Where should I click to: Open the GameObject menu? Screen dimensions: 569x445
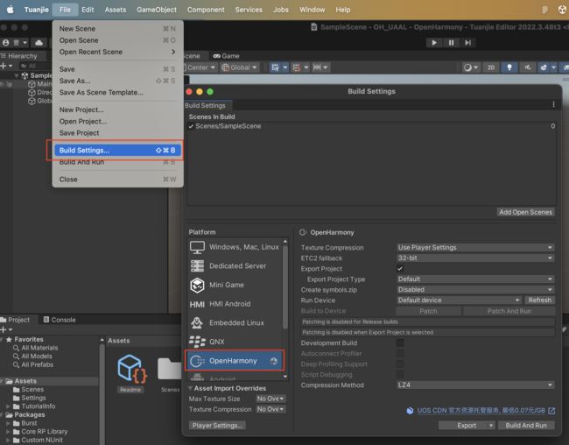click(157, 10)
